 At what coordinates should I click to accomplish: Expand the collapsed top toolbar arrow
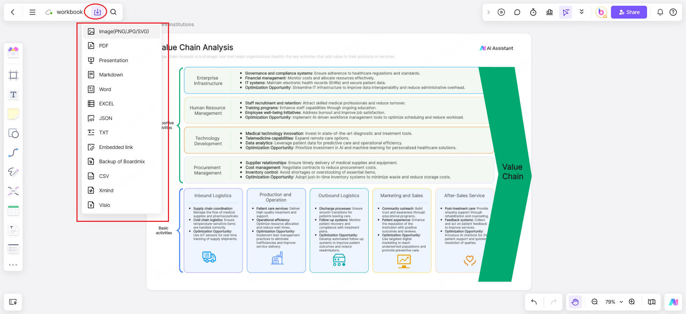[488, 12]
